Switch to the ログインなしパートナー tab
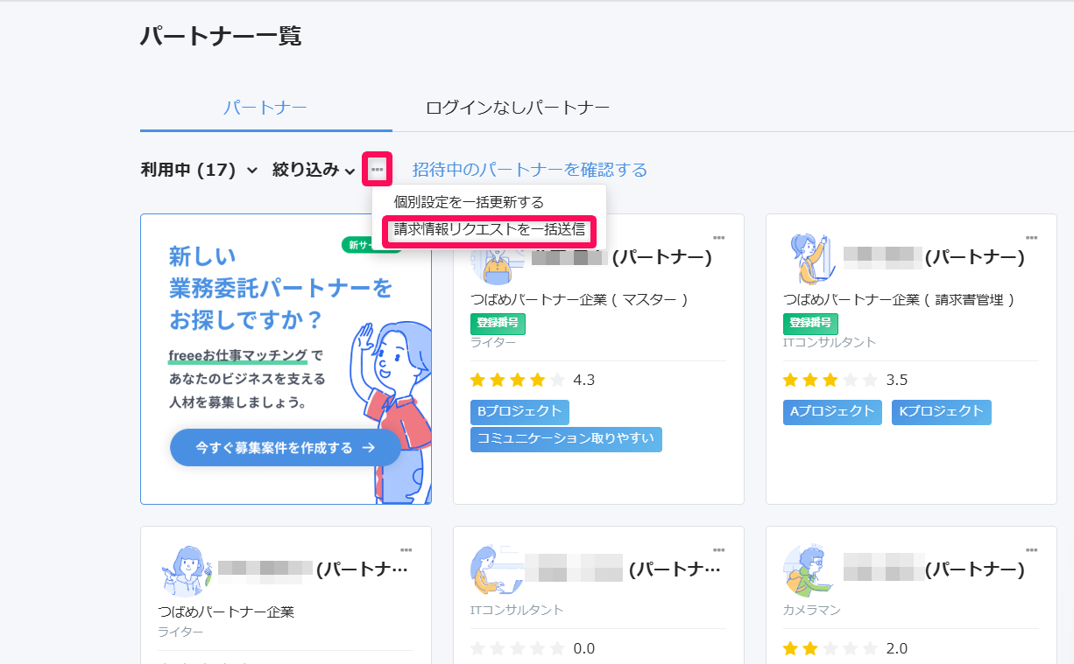The image size is (1074, 664). tap(517, 108)
